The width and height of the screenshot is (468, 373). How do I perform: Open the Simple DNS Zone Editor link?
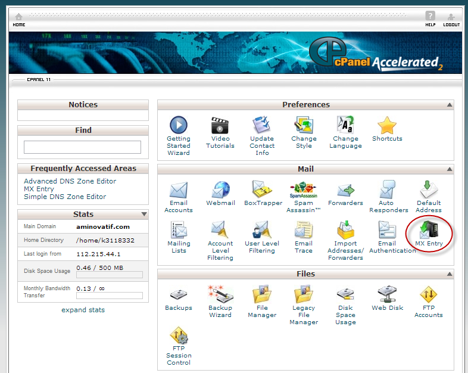click(65, 197)
